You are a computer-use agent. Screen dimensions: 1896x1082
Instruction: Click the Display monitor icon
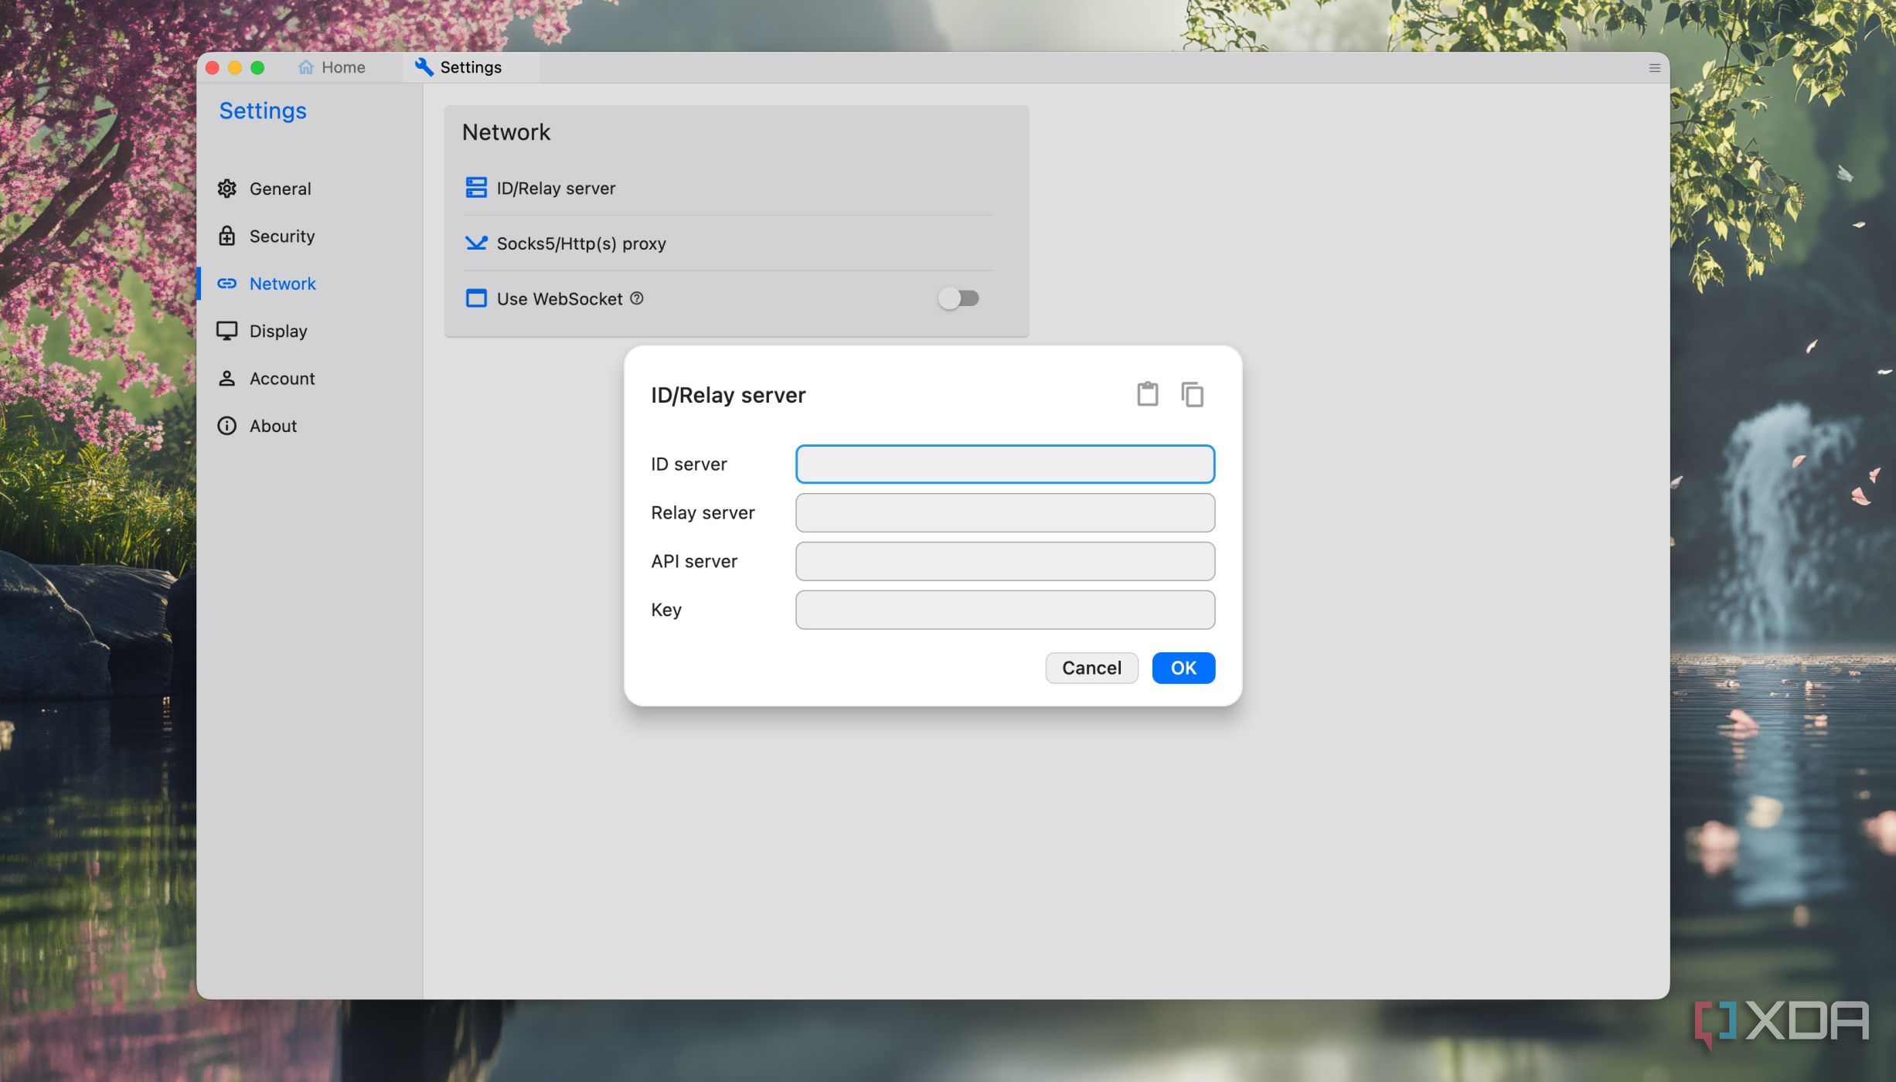tap(226, 331)
